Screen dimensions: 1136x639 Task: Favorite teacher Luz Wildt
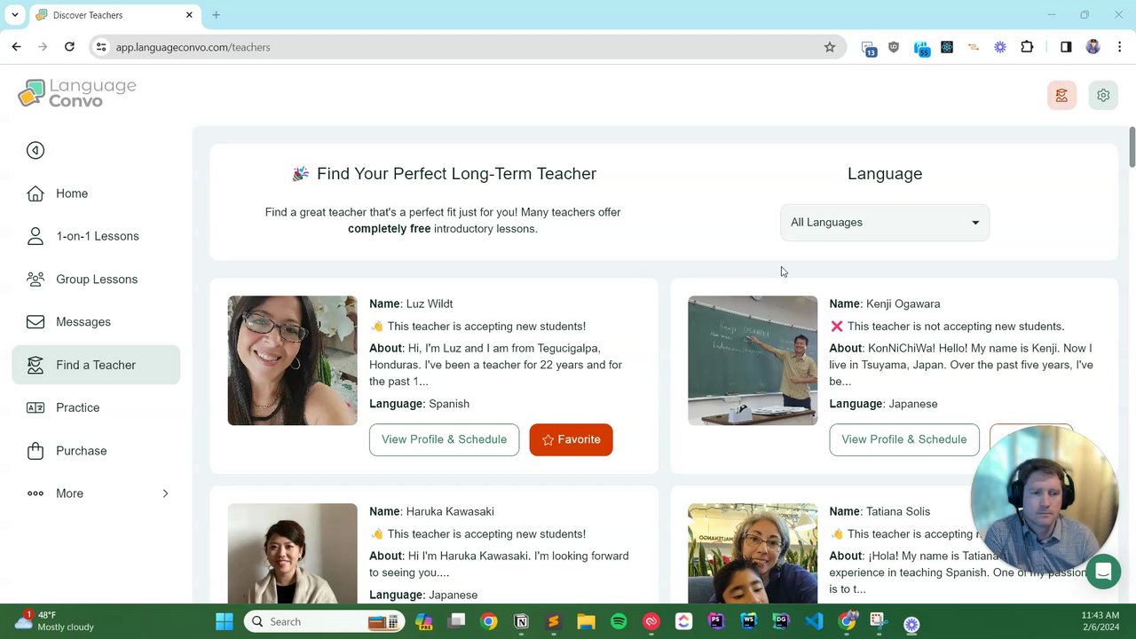[571, 439]
